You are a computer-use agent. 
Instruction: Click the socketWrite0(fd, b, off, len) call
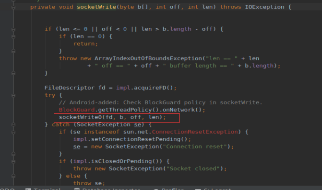pos(112,117)
